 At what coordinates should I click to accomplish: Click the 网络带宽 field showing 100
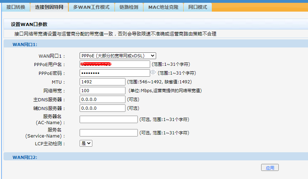pos(102,91)
